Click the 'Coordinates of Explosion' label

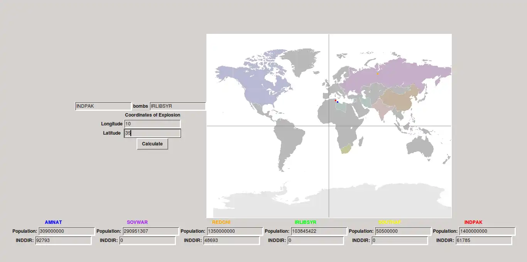pos(152,115)
